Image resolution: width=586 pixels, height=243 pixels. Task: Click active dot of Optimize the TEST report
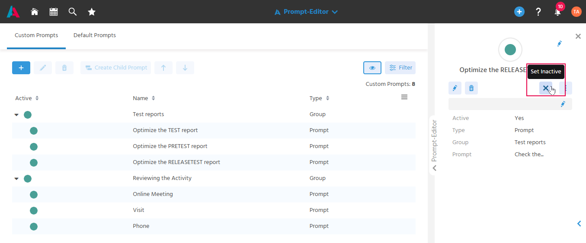click(x=34, y=131)
